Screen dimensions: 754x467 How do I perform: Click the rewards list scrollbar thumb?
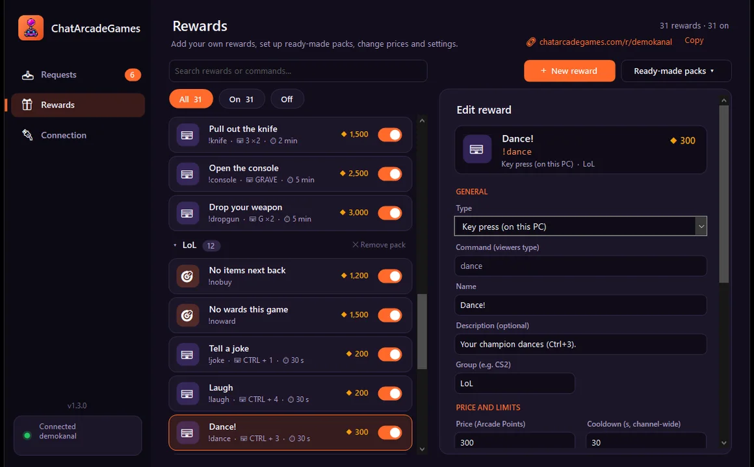point(422,331)
